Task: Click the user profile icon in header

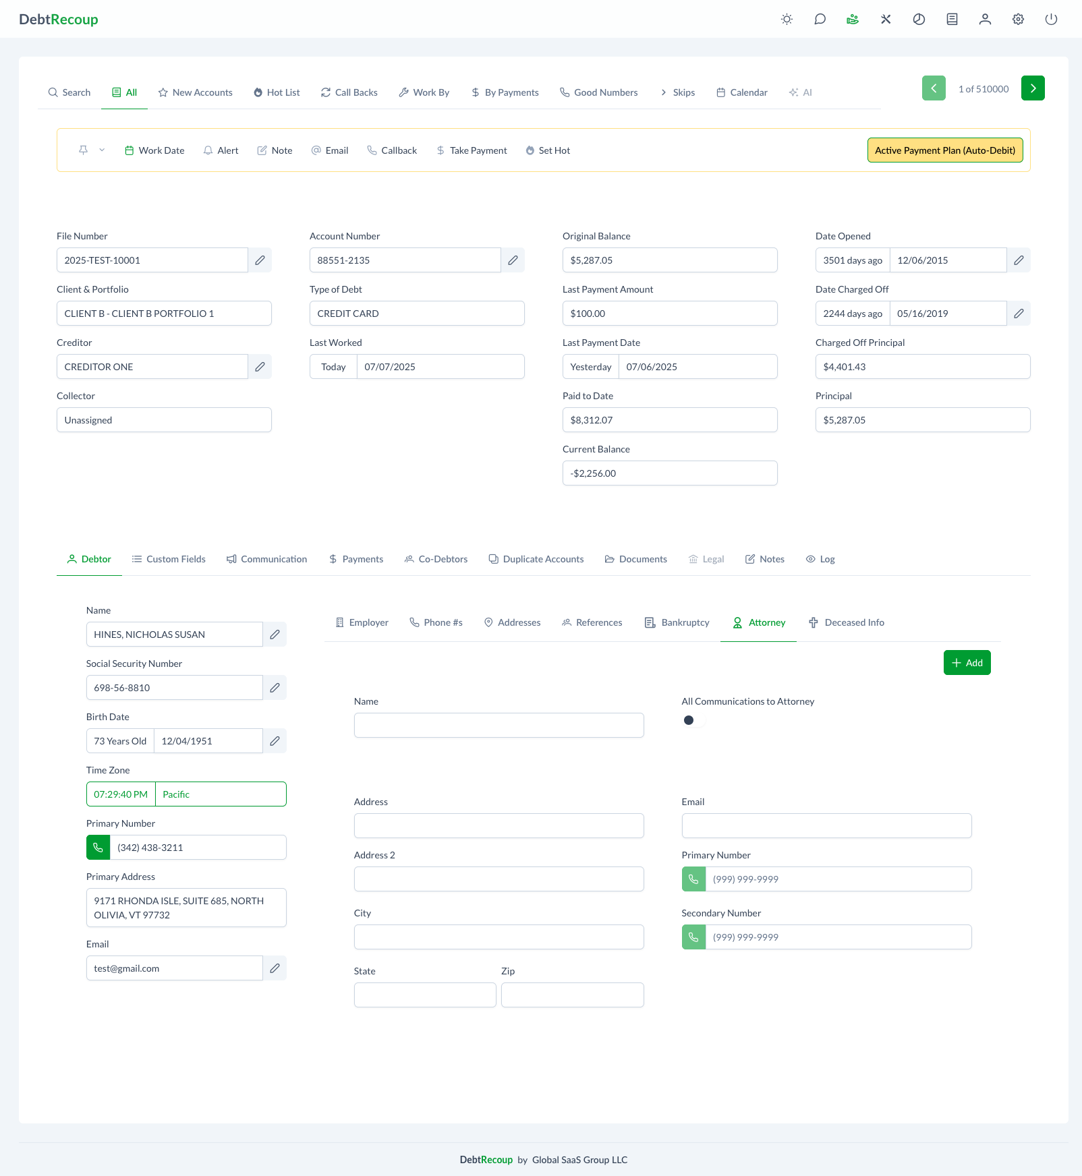Action: pyautogui.click(x=985, y=20)
